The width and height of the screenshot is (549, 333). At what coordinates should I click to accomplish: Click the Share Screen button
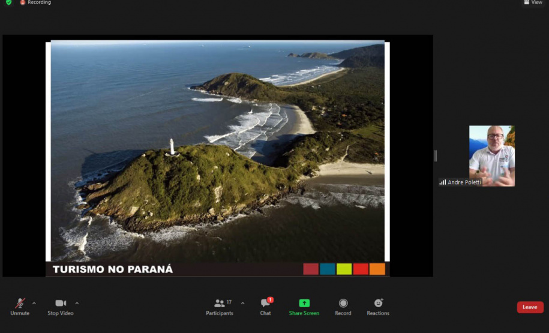tap(304, 307)
